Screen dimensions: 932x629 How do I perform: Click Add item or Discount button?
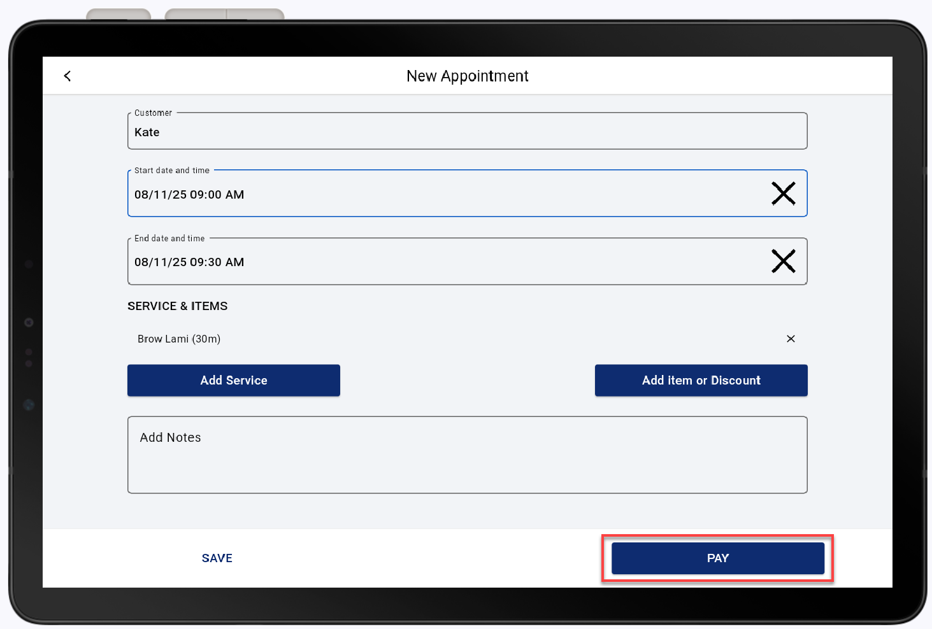click(x=701, y=381)
